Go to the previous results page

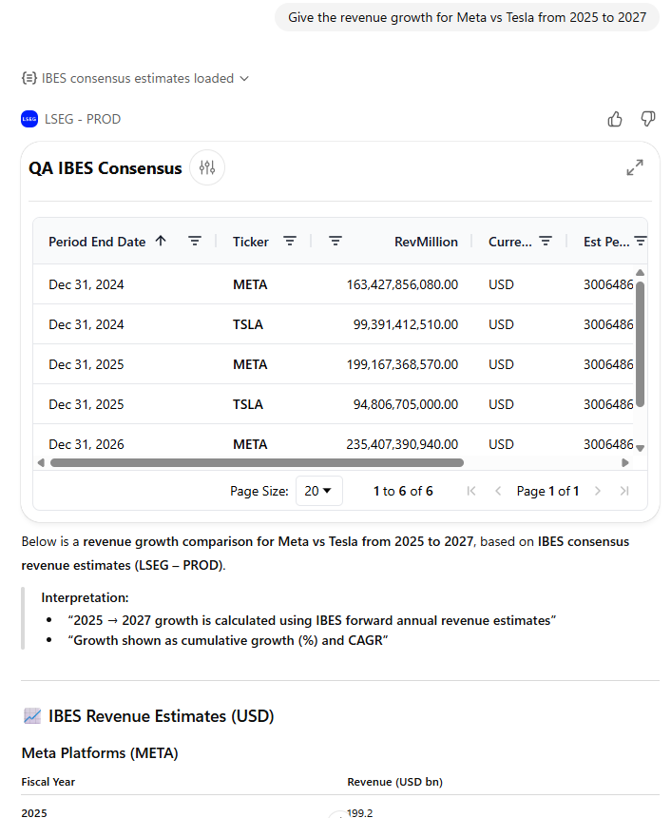tap(498, 491)
